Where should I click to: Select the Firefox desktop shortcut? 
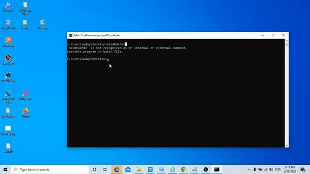coord(25,113)
